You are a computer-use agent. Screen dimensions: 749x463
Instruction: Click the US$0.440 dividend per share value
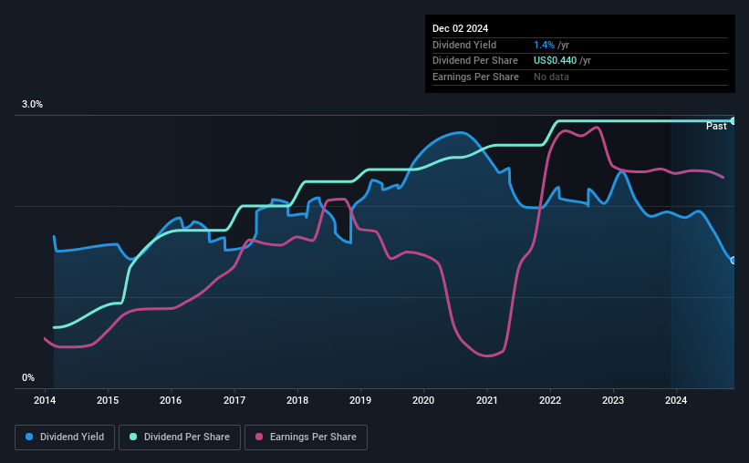click(x=555, y=61)
